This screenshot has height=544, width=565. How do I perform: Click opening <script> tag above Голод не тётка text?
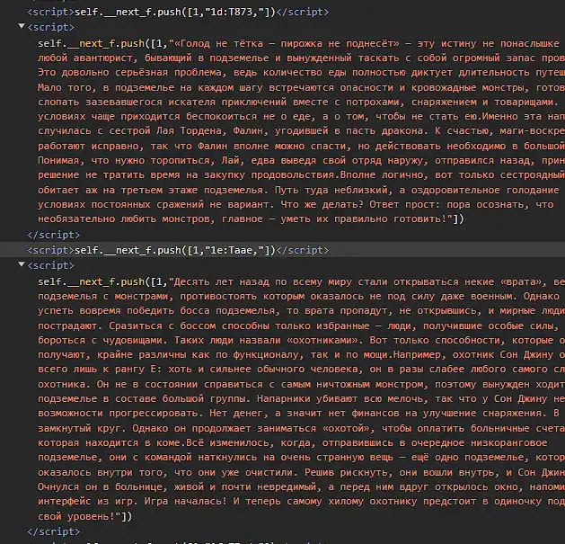pos(51,27)
